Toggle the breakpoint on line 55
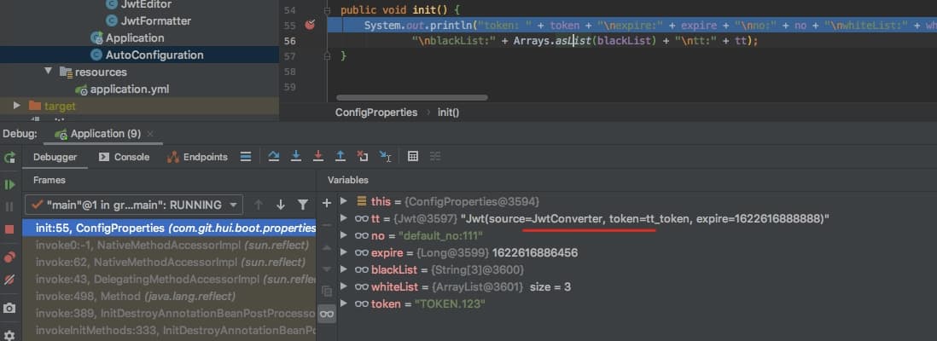This screenshot has height=341, width=937. coord(310,26)
